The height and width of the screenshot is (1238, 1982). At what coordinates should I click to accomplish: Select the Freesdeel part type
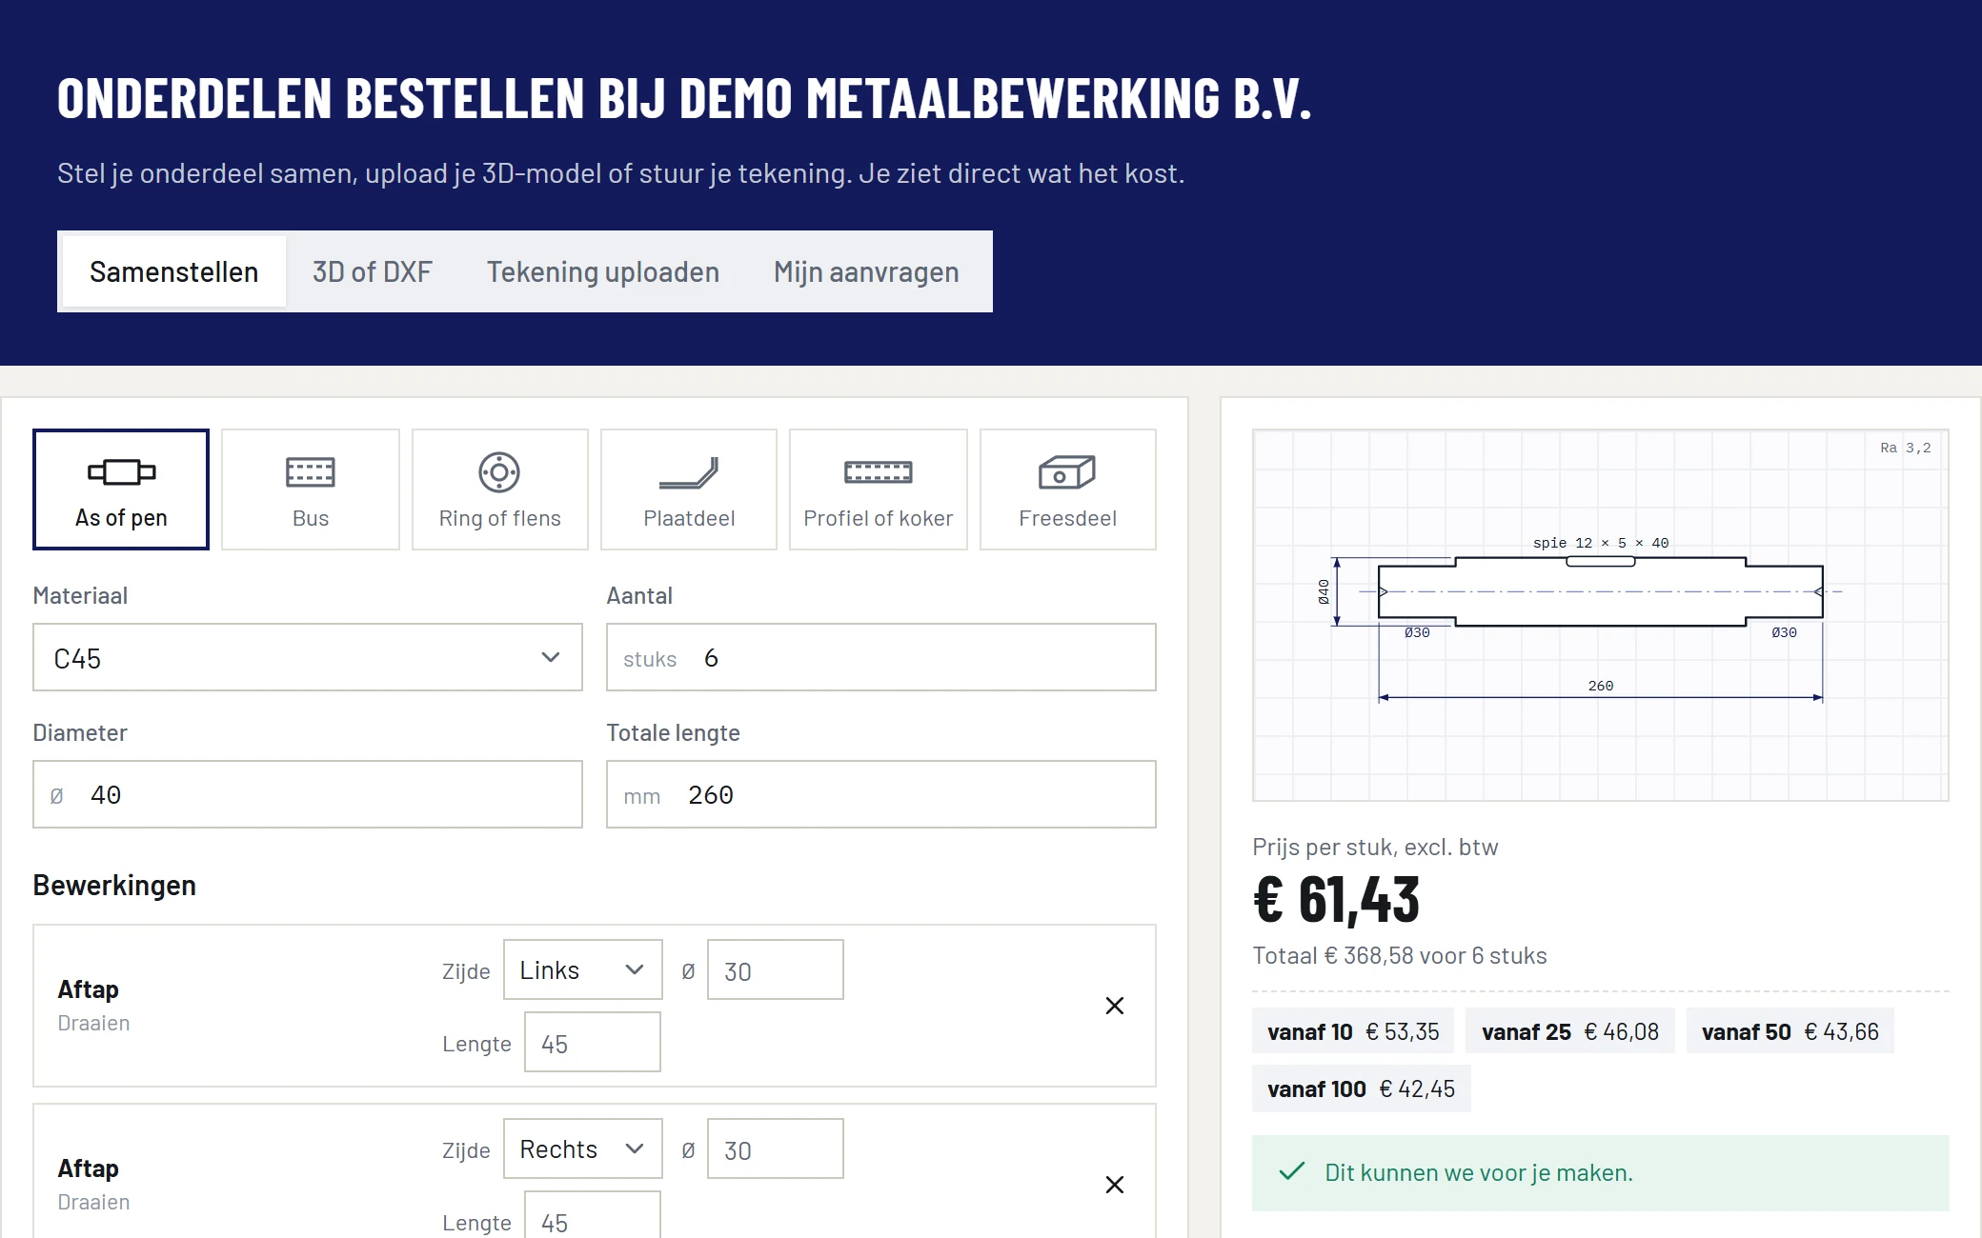pyautogui.click(x=1068, y=489)
